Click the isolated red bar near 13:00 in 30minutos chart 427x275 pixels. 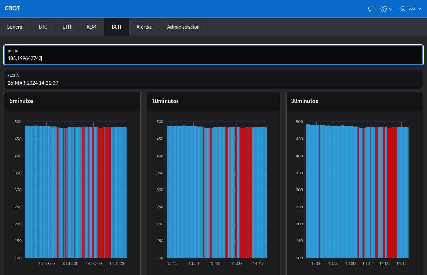[319, 192]
